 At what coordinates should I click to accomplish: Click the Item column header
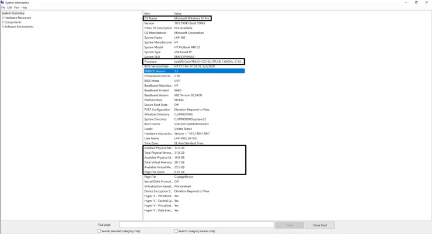(148, 13)
